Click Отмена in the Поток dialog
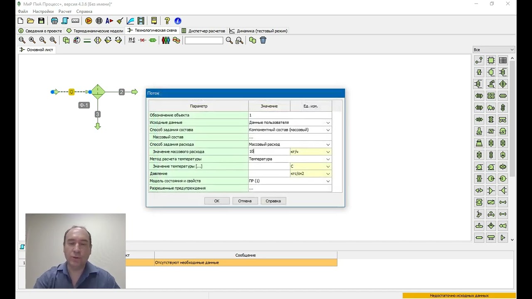The height and width of the screenshot is (299, 532). pos(245,201)
